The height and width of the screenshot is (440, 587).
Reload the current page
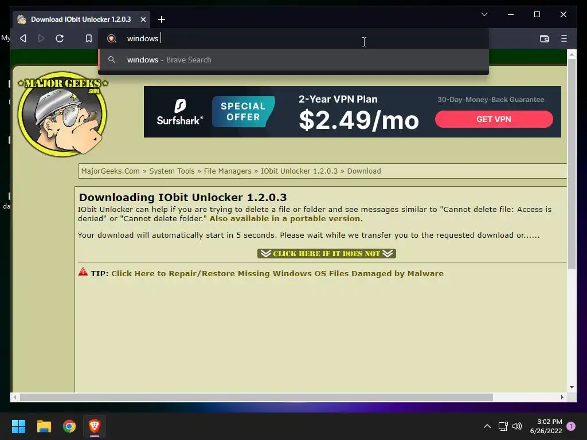coord(60,38)
